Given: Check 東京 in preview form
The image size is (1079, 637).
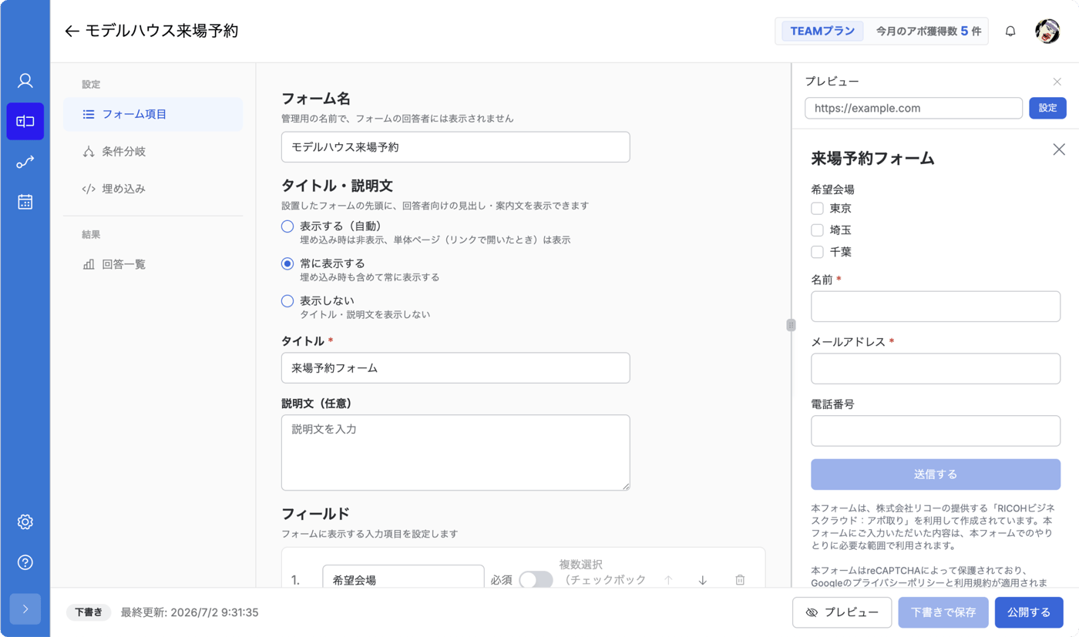Looking at the screenshot, I should (x=817, y=208).
